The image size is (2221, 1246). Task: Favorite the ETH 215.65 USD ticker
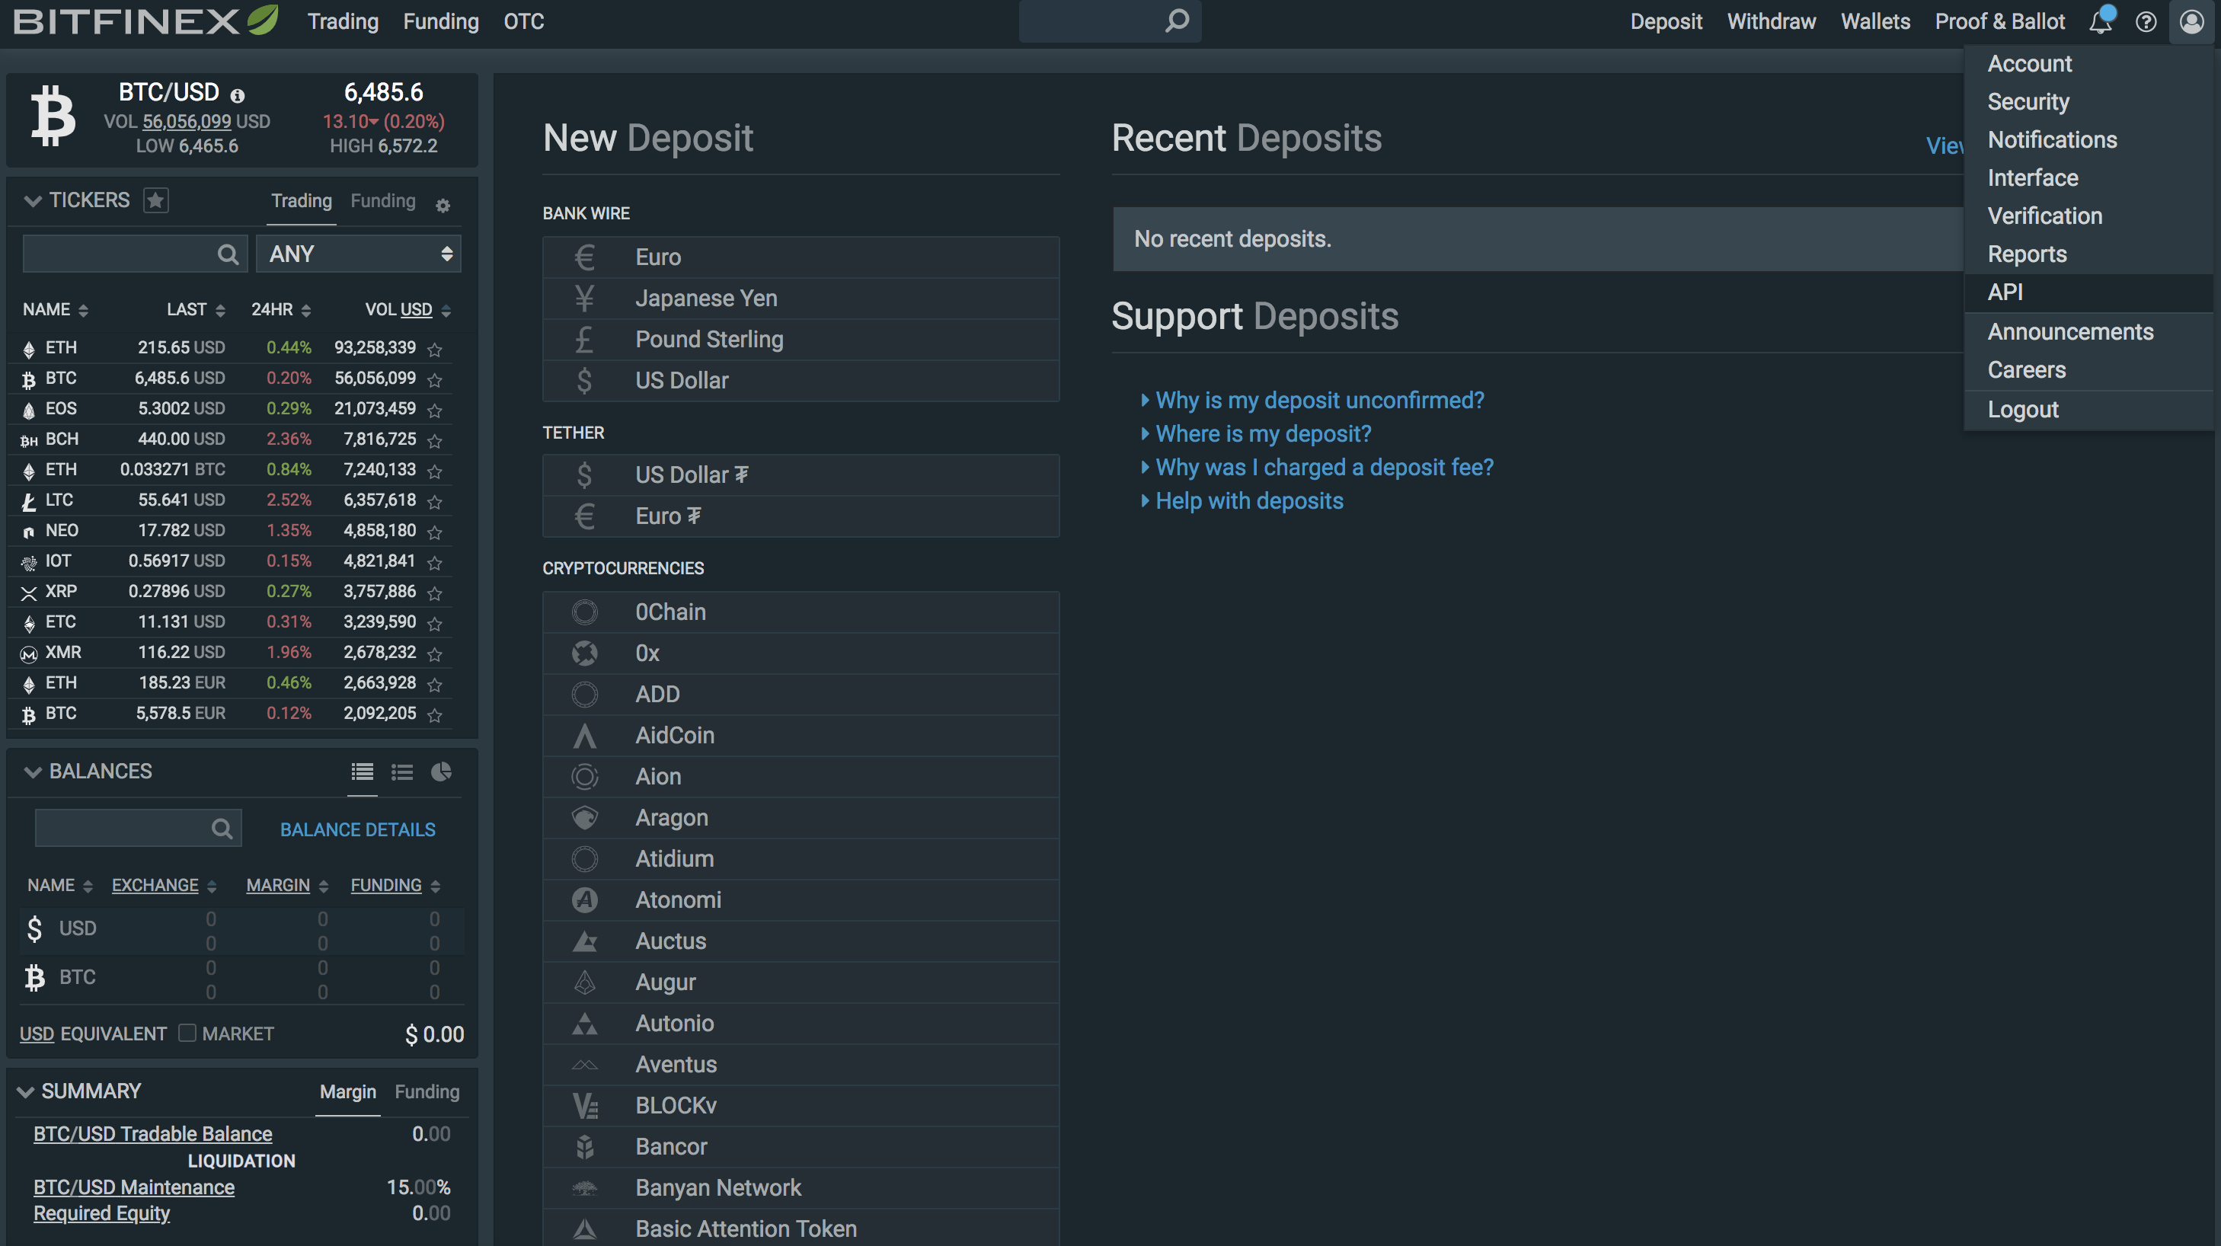(435, 350)
